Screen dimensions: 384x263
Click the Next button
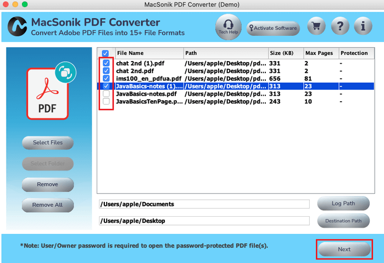pyautogui.click(x=344, y=249)
